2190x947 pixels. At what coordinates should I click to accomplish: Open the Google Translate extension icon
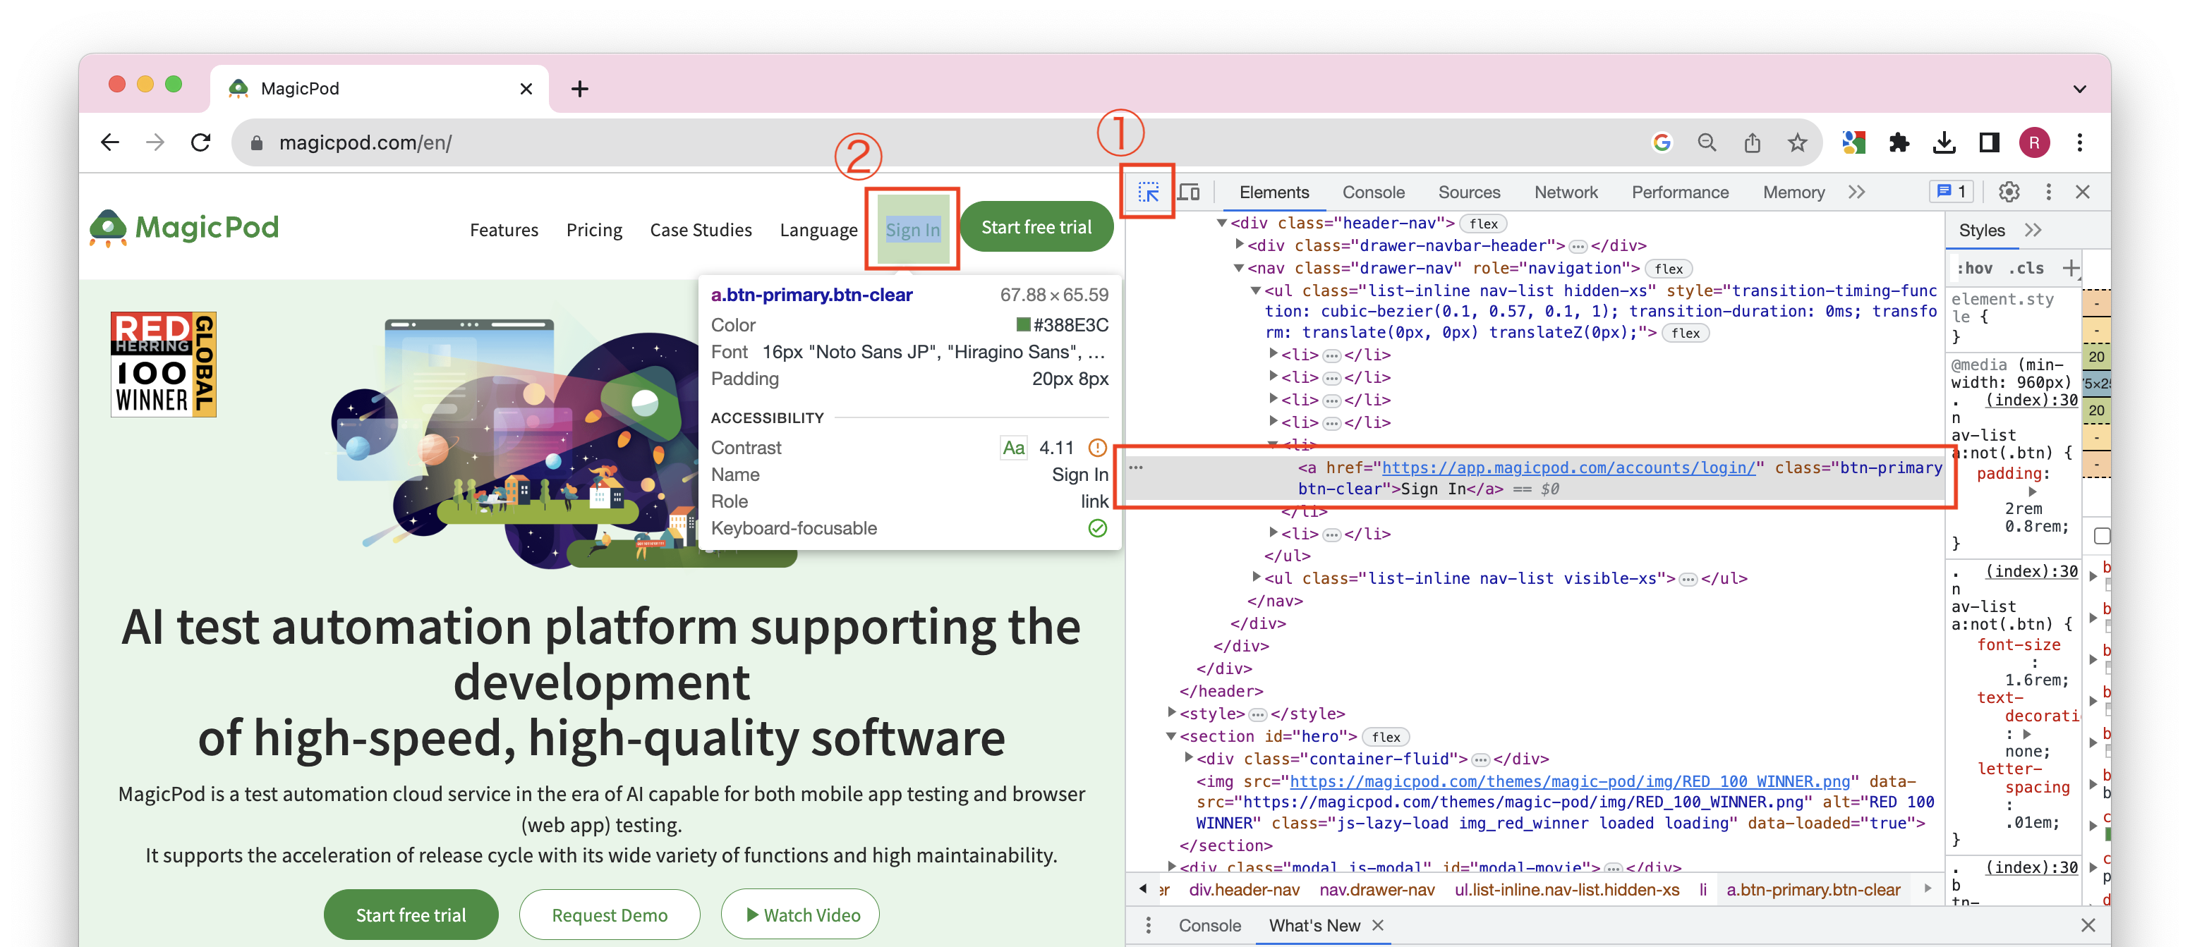tap(1853, 142)
